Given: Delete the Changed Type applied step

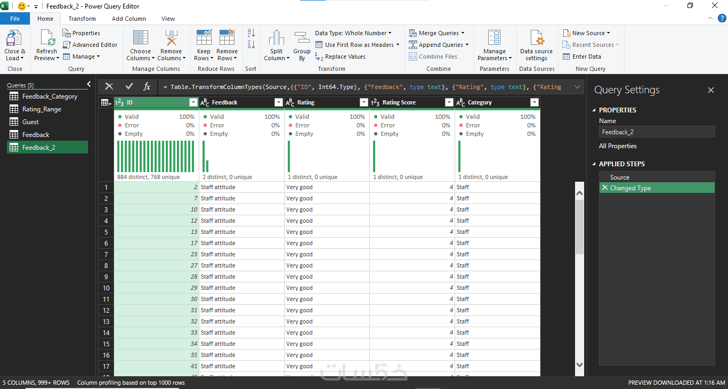Looking at the screenshot, I should click(x=604, y=188).
